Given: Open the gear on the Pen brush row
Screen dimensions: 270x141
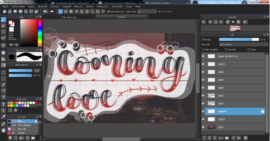Looking at the screenshot, I should pyautogui.click(x=36, y=121).
